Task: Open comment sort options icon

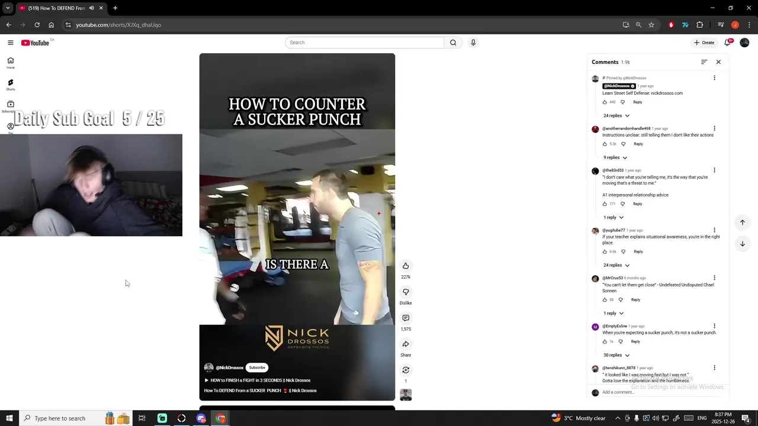Action: point(704,62)
